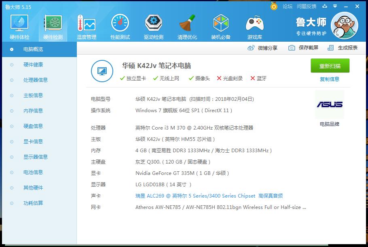
Task: Open the 清理优化 cleanup optimizer
Action: 187,26
